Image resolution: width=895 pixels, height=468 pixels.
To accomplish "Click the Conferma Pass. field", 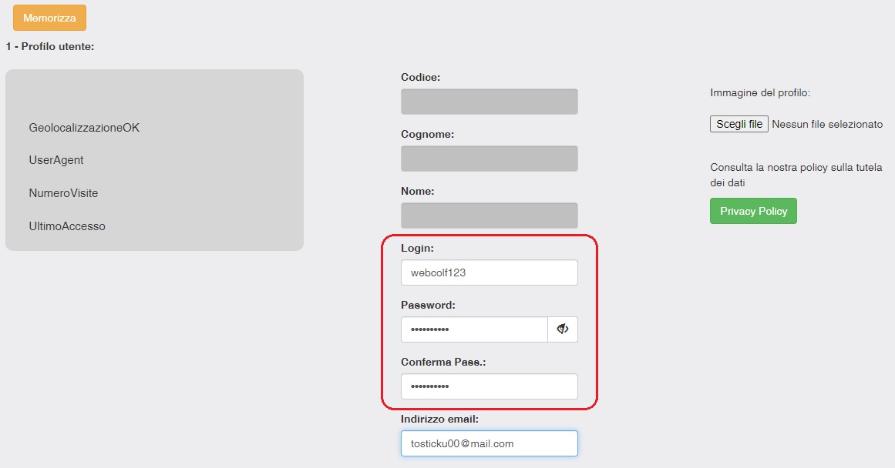I will point(489,386).
